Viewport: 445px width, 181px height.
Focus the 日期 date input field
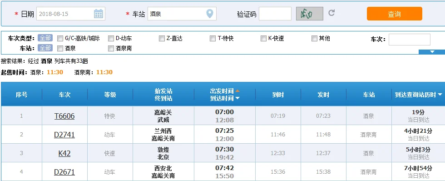click(71, 14)
